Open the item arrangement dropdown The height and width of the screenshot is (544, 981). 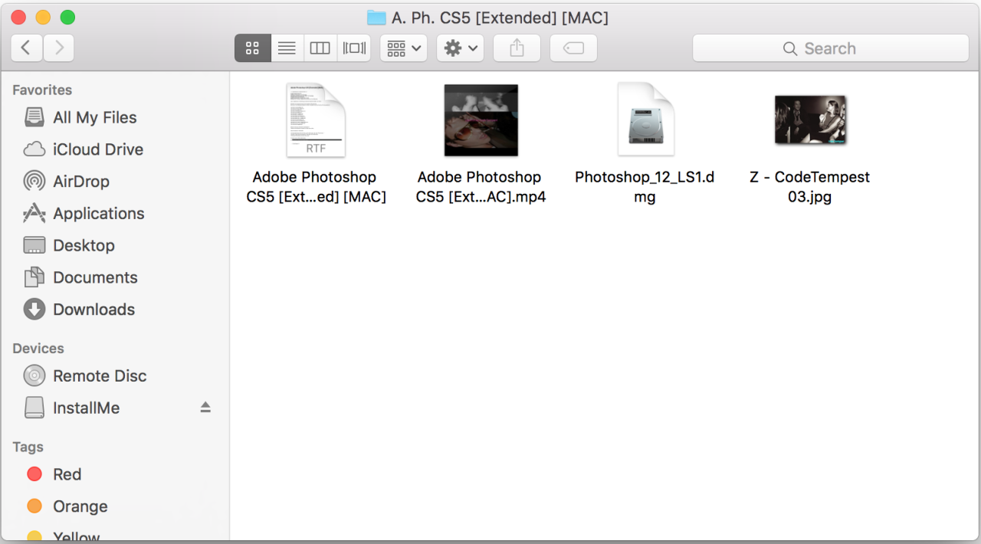404,48
